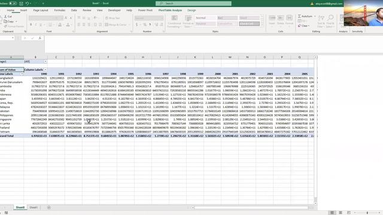Apply the Normal cell style
This screenshot has width=383, height=215.
(205, 18)
